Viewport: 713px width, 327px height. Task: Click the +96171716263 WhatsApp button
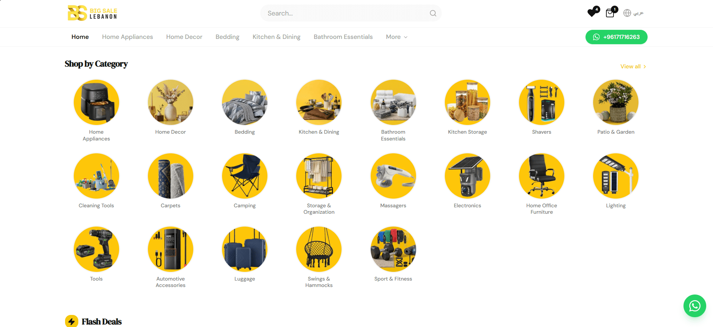coord(616,37)
